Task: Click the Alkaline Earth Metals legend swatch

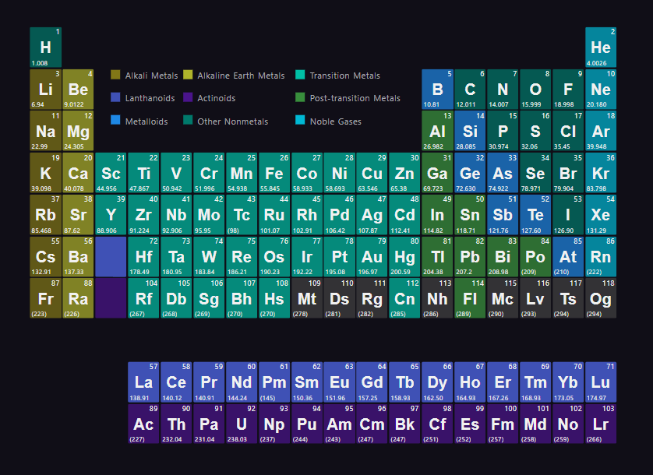Action: point(188,75)
